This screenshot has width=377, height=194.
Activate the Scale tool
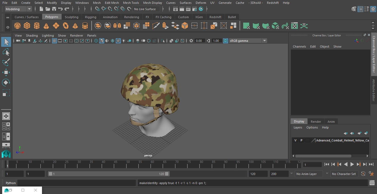click(6, 93)
